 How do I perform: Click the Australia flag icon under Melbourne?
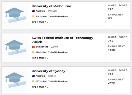pos(33,11)
